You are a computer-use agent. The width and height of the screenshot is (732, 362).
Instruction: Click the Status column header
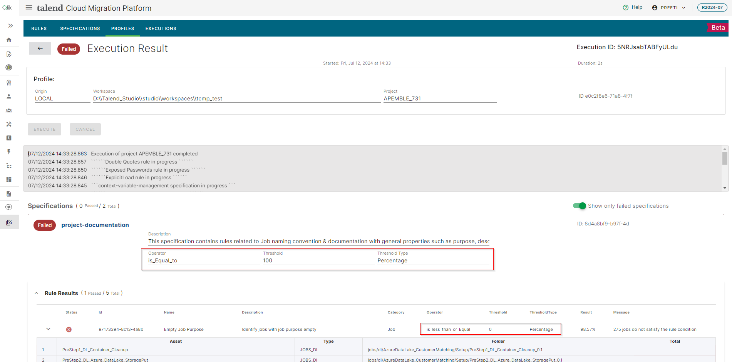click(71, 312)
